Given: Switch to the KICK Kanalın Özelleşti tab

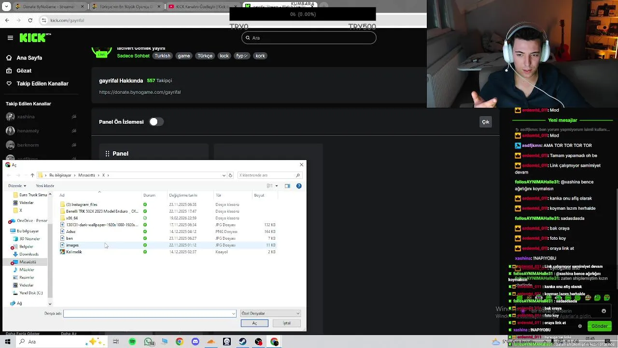Looking at the screenshot, I should click(203, 6).
